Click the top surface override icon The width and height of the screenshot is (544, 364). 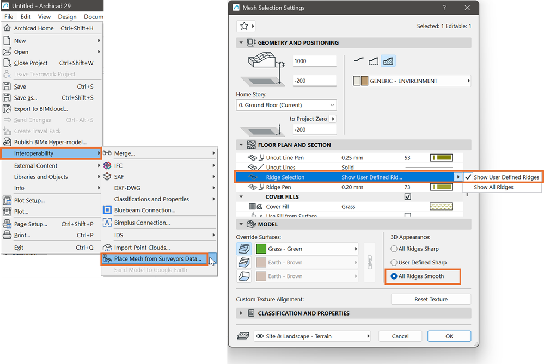pyautogui.click(x=244, y=249)
